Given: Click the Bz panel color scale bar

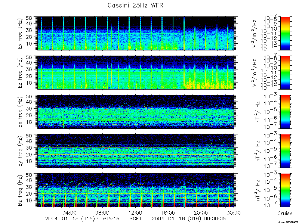Looking at the screenshot, I should 285,190.
